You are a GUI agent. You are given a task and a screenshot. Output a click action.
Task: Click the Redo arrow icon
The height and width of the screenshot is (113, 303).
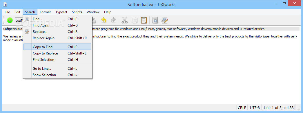click(x=113, y=20)
